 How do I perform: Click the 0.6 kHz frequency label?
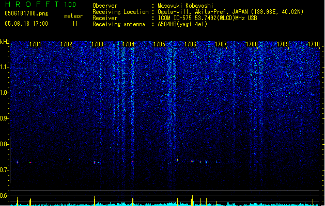[x=4, y=196]
